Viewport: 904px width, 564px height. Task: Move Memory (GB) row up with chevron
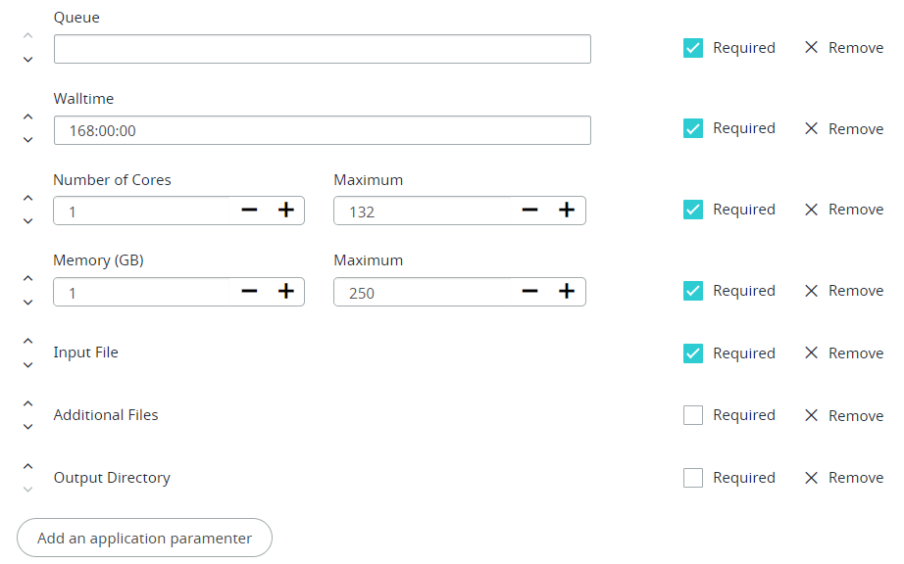(27, 279)
